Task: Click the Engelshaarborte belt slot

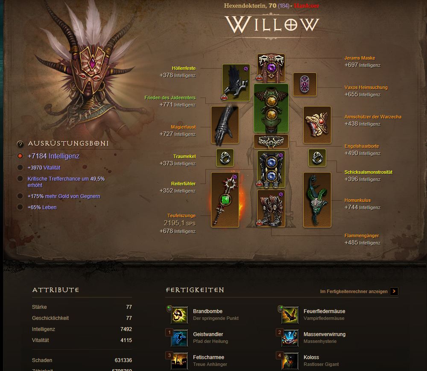Action: point(271,141)
